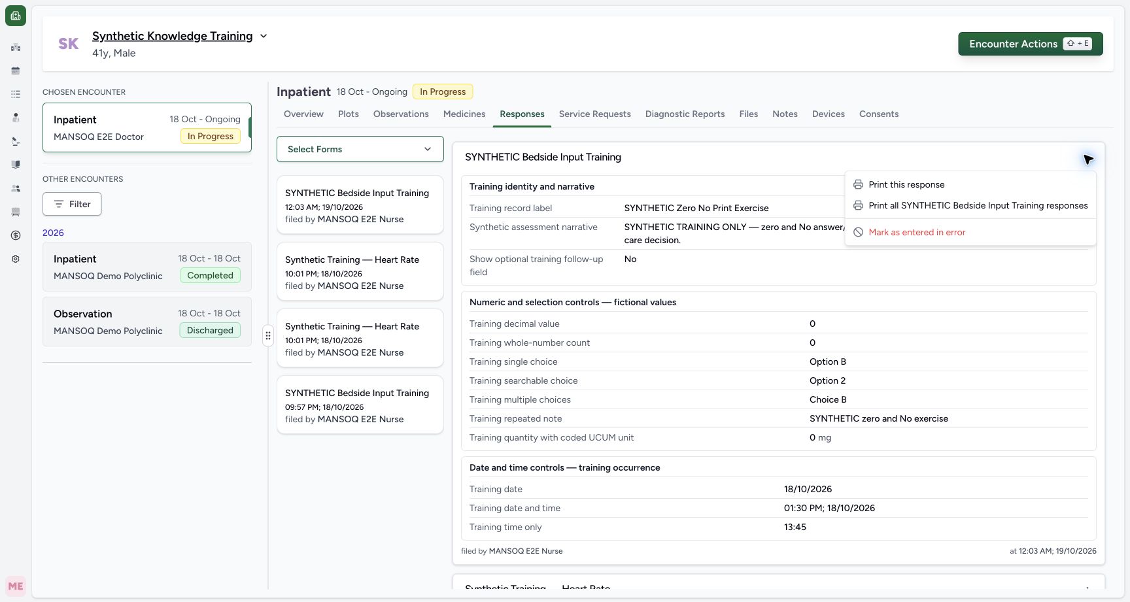Open the discharged Observation encounter card

click(x=147, y=322)
